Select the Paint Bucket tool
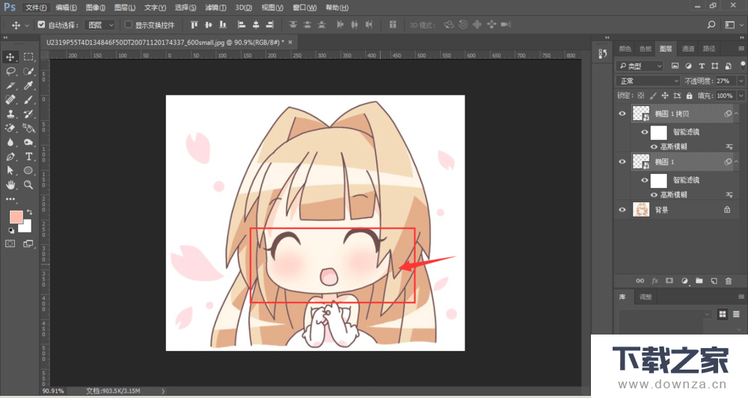Viewport: 748px width, 398px height. click(28, 128)
